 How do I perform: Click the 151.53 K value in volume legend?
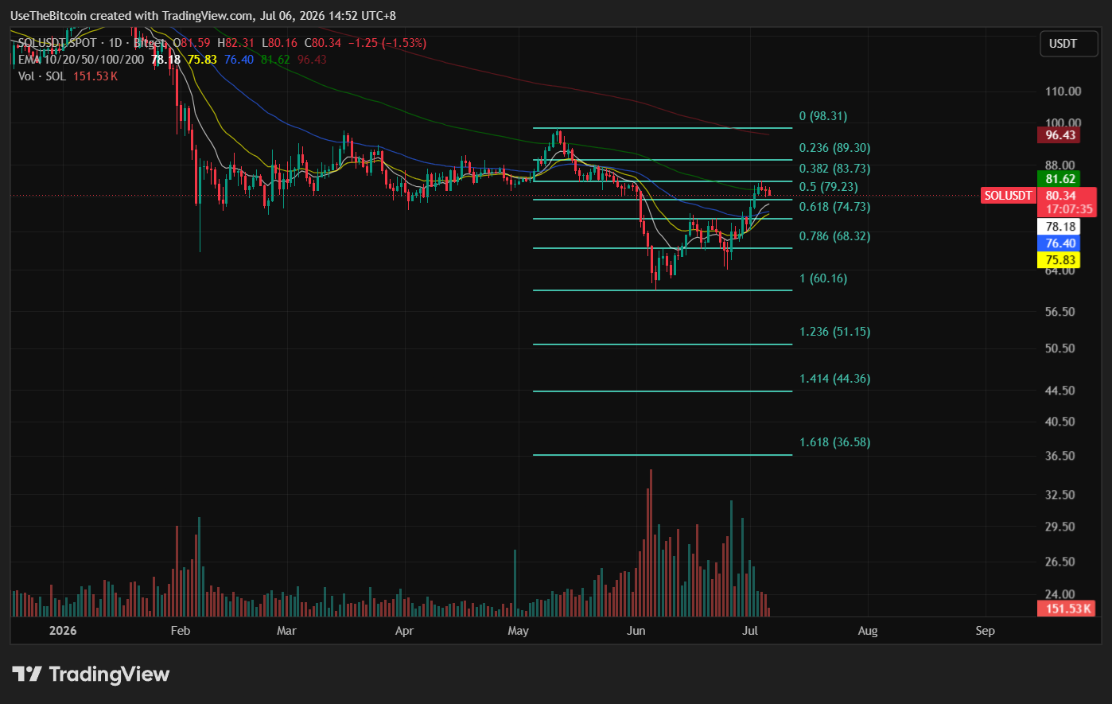(x=95, y=76)
